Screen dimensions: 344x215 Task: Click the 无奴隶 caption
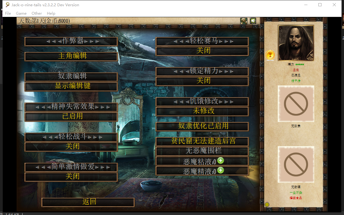pos(296,126)
